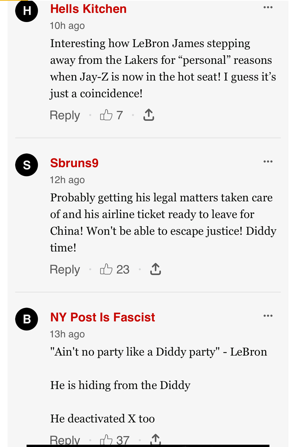Click the '12h ago' timestamp
Viewport: 296px width, 447px height.
point(67,180)
